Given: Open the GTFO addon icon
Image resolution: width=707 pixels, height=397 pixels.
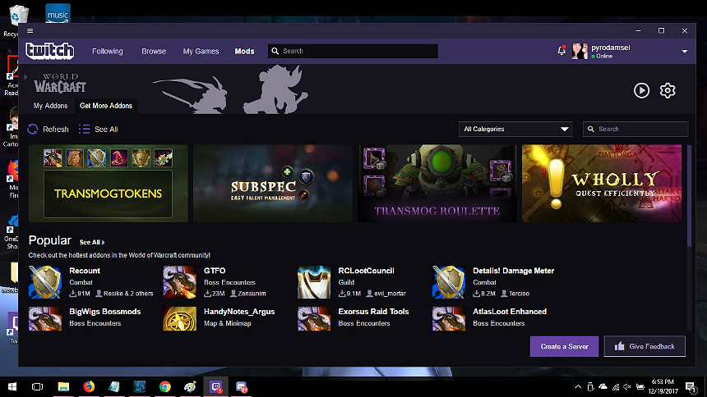Looking at the screenshot, I should (179, 282).
